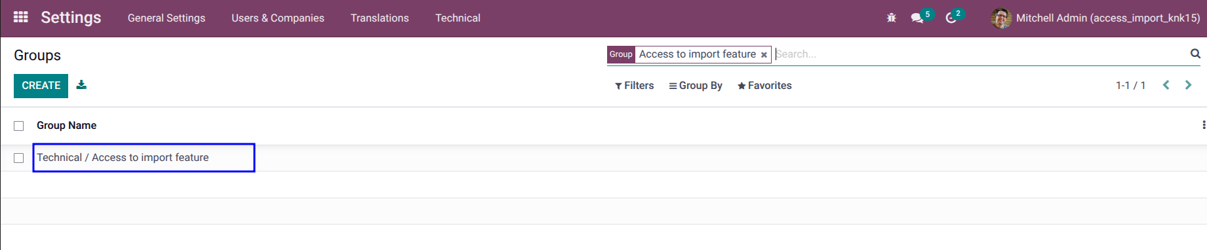Viewport: 1207px width, 250px height.
Task: Expand the Group By dropdown
Action: [x=695, y=86]
